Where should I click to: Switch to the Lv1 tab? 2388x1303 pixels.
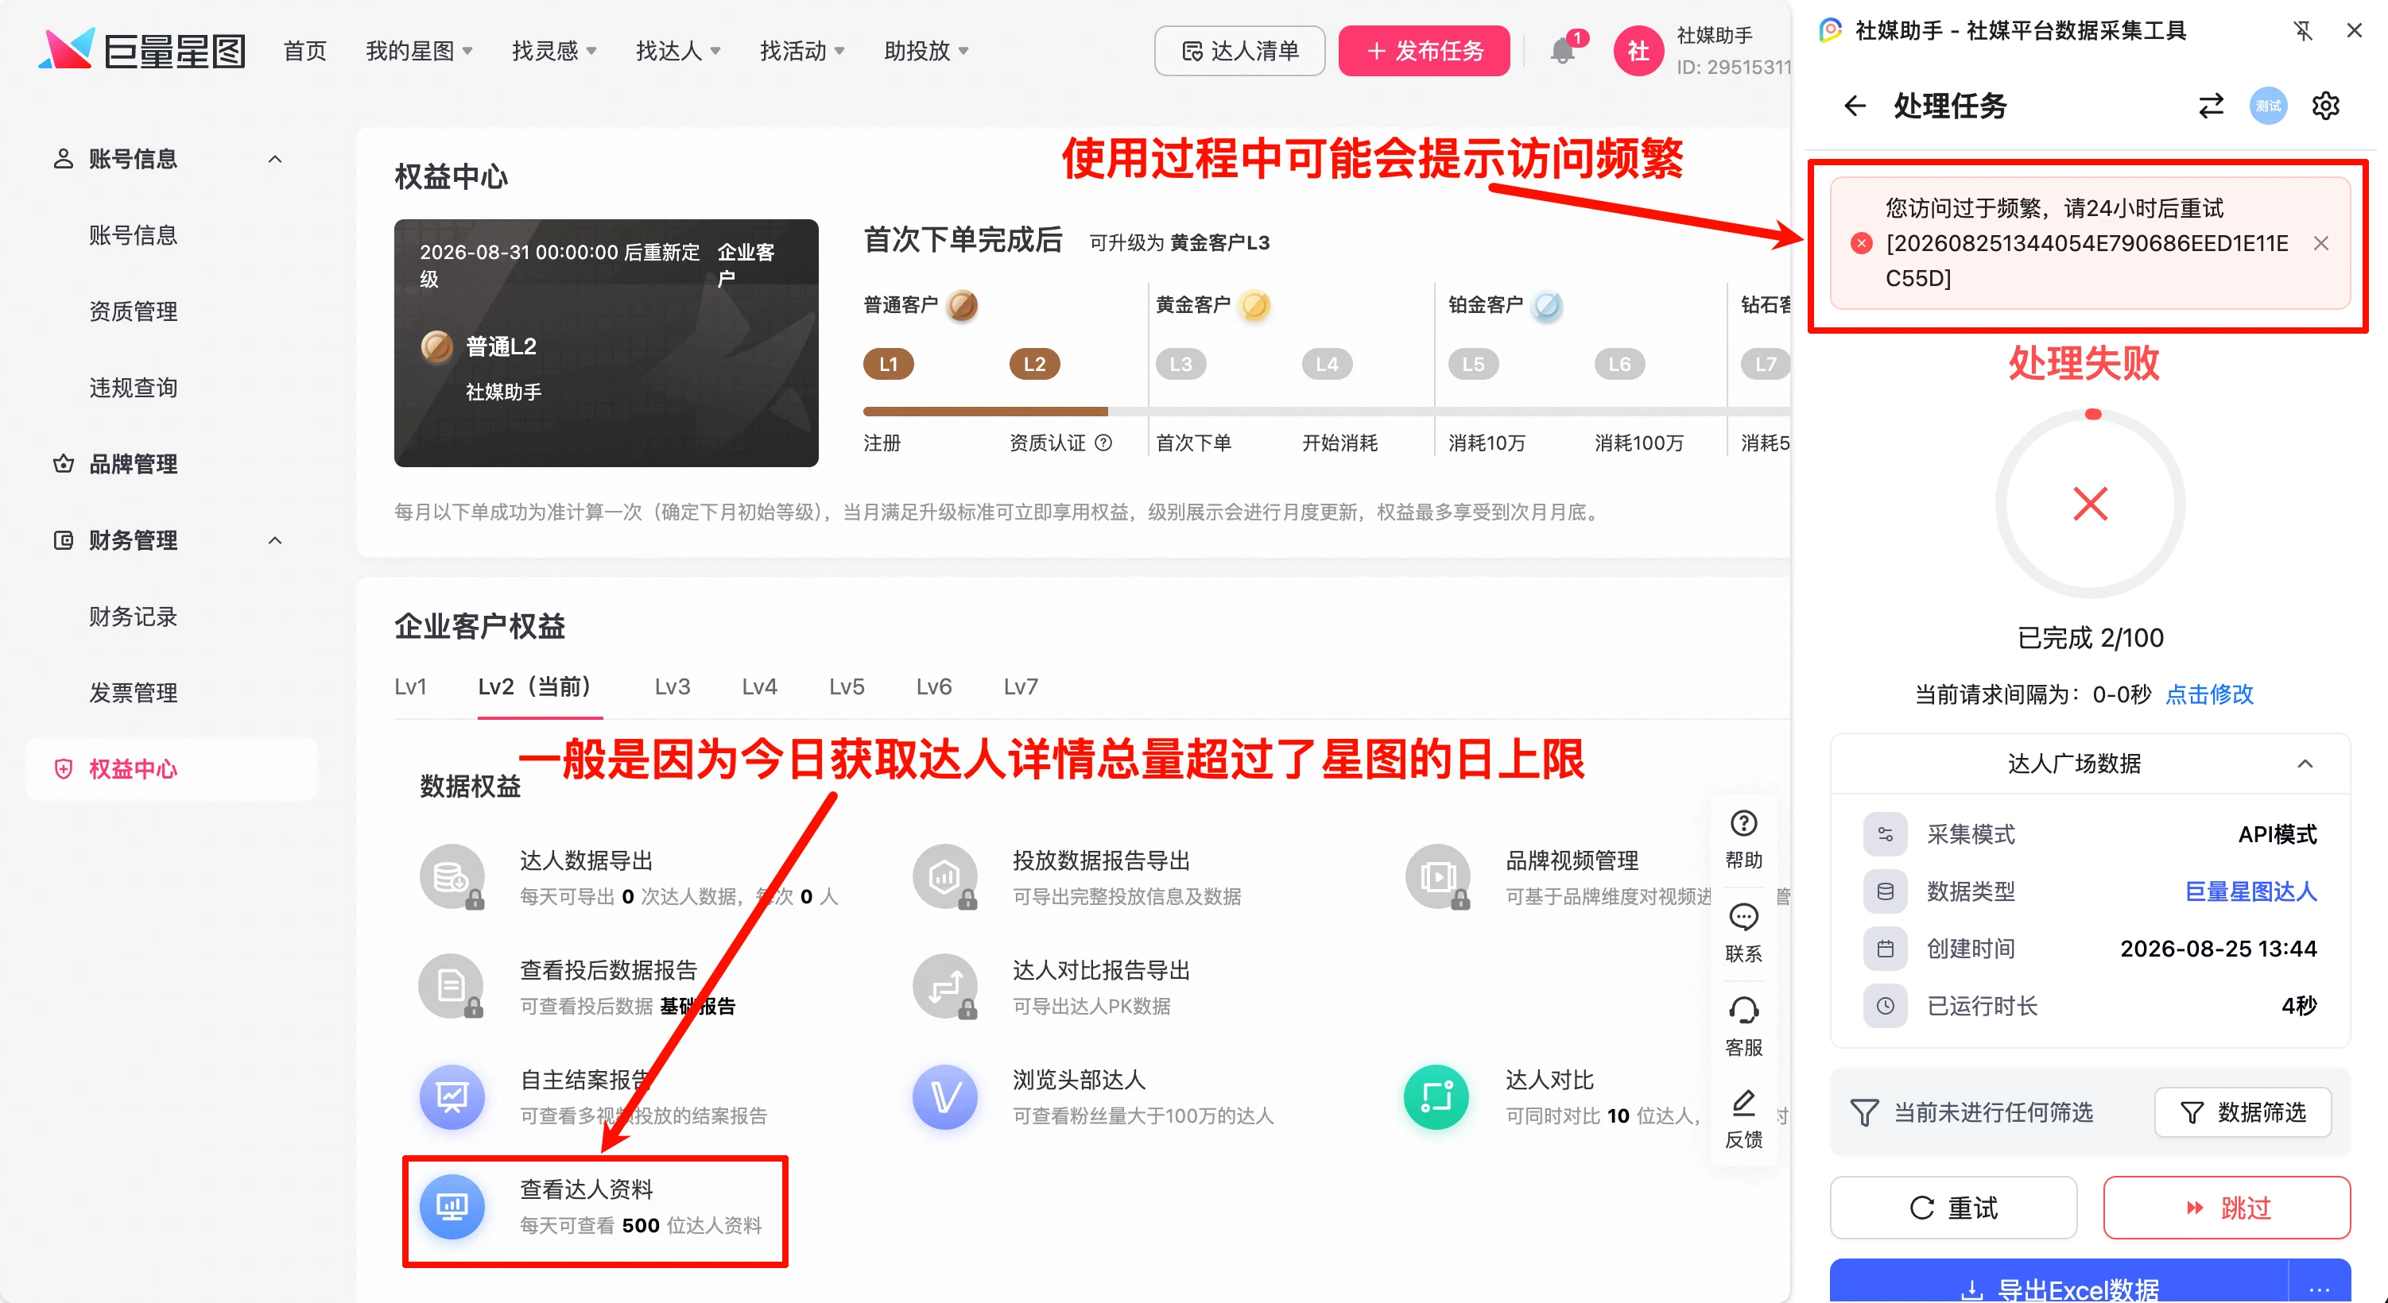point(409,686)
